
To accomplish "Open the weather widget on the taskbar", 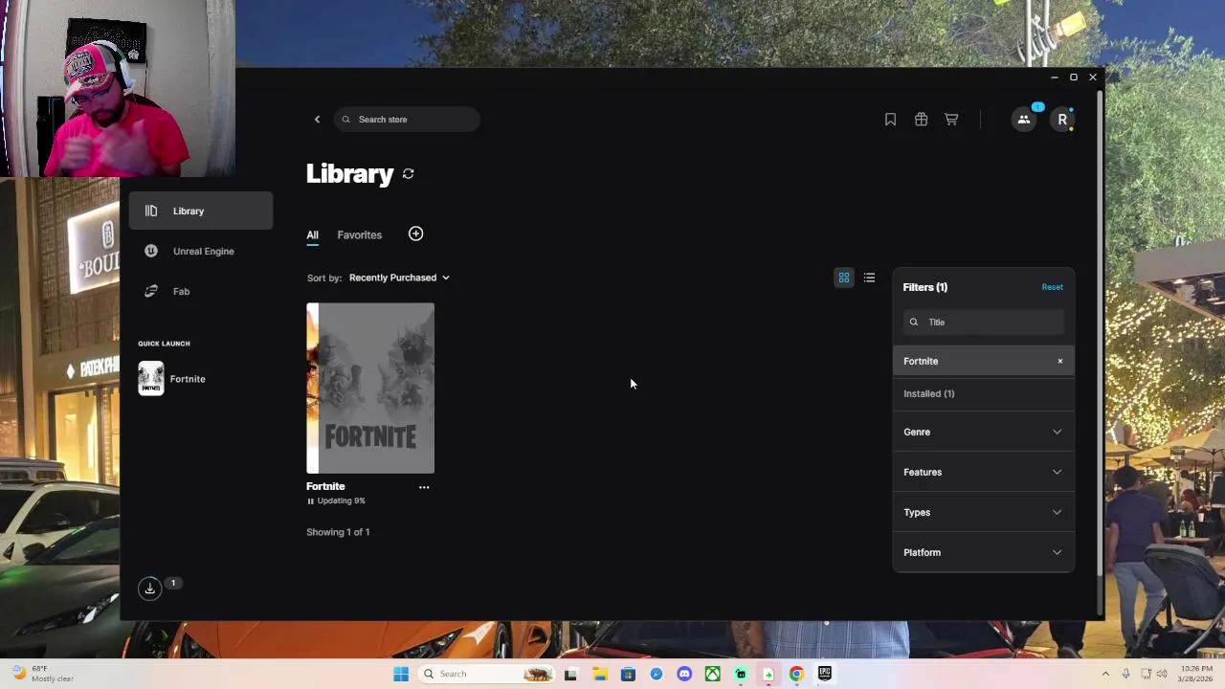I will point(42,674).
